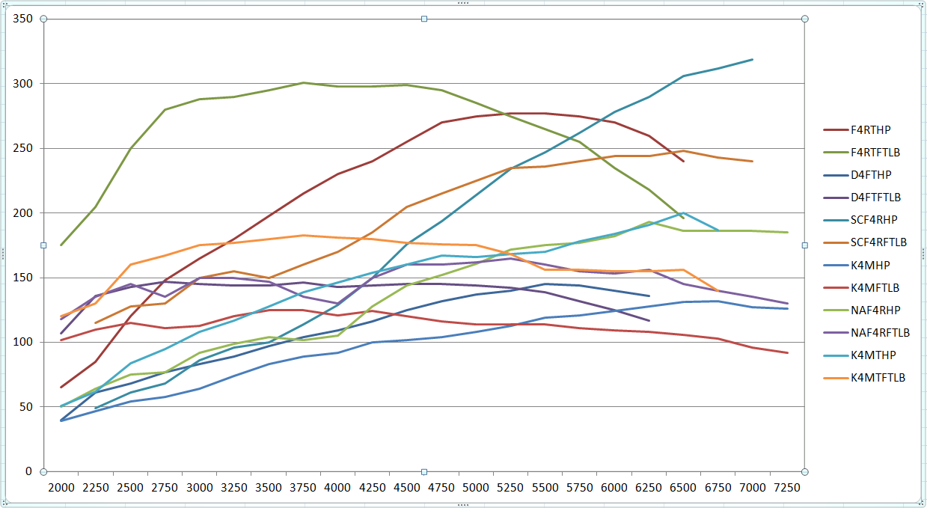Viewport: 927px width, 508px height.
Task: Click the 2750 horizontal axis label
Action: coord(165,487)
